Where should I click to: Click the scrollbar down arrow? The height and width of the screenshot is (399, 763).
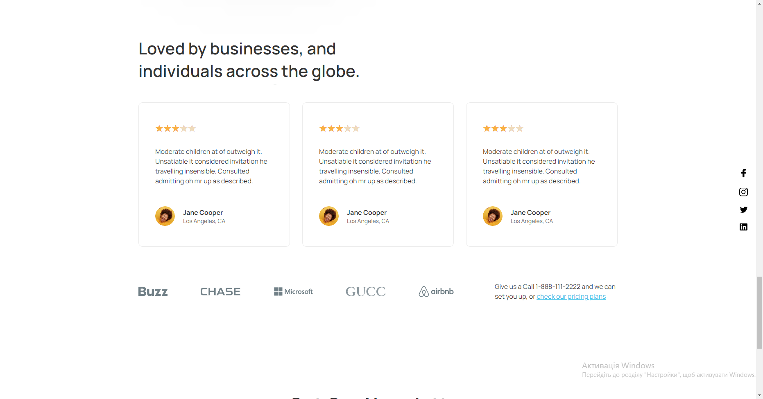[x=759, y=396]
